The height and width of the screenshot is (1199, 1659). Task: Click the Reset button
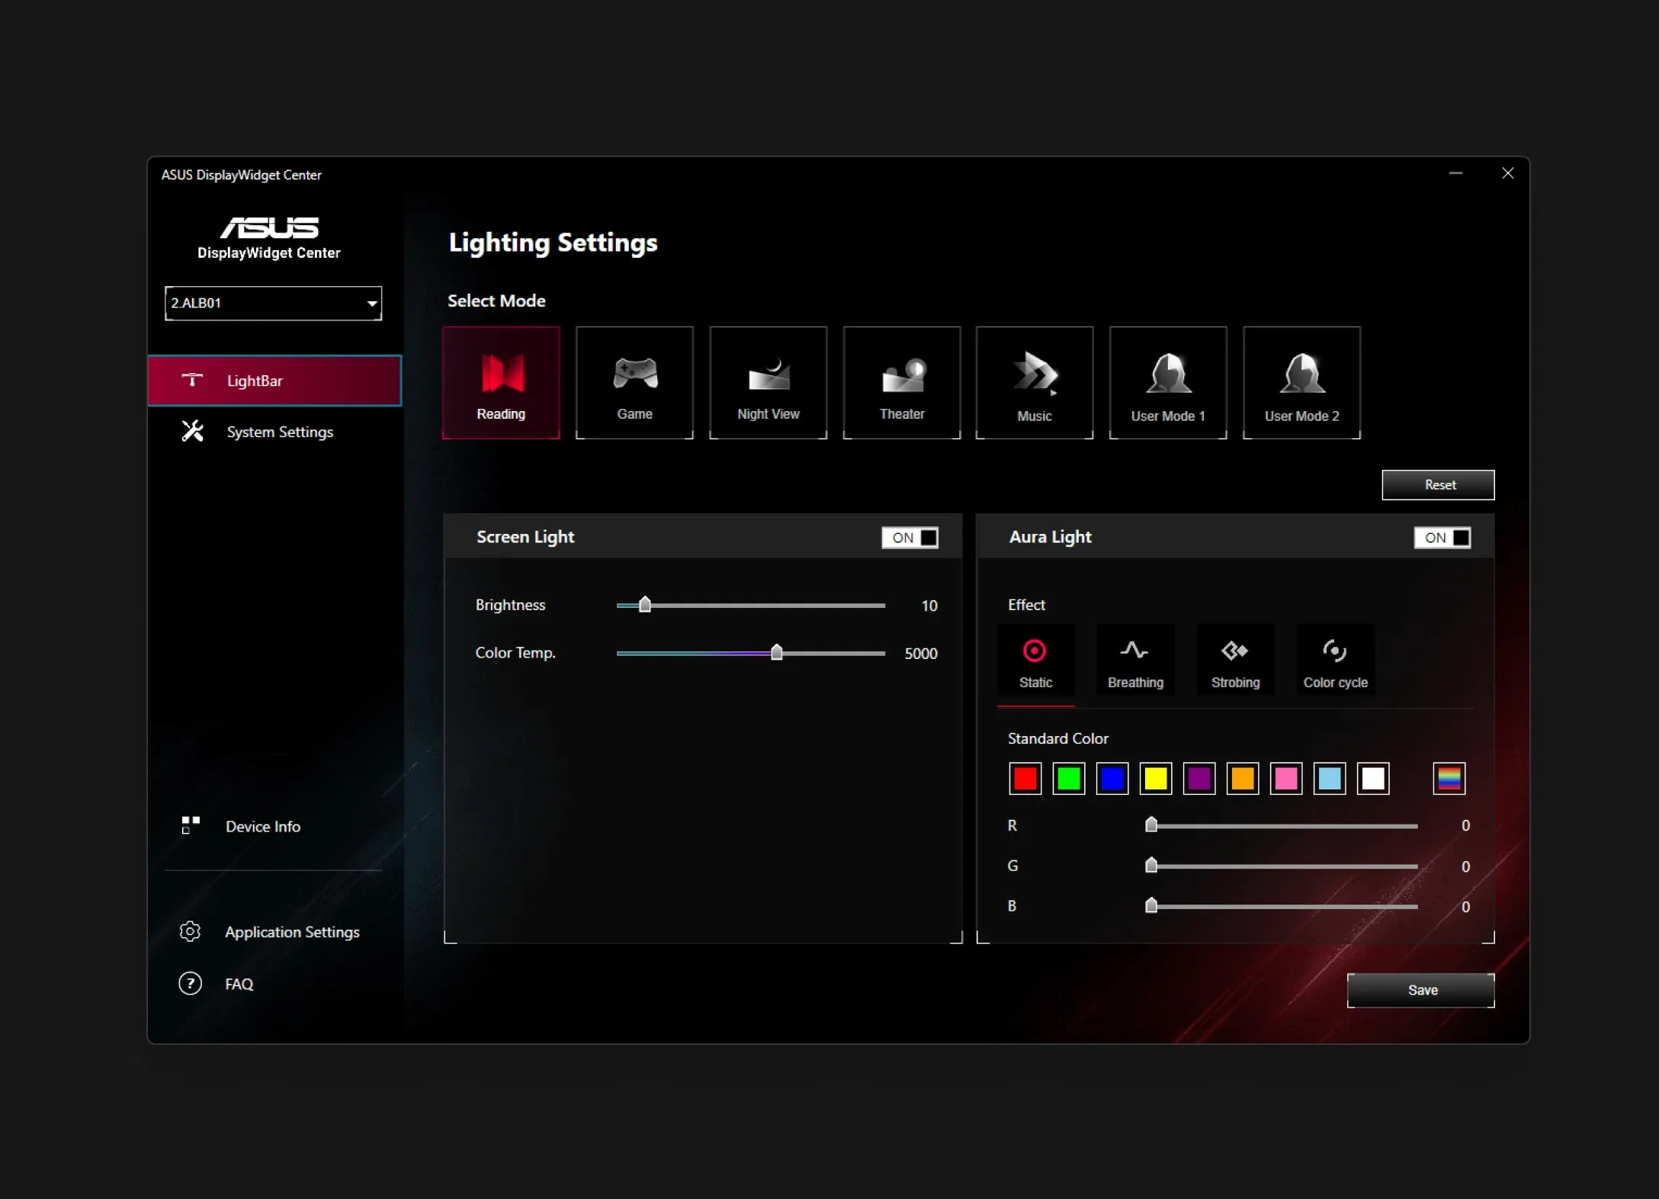coord(1439,485)
